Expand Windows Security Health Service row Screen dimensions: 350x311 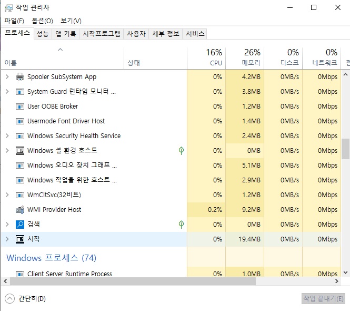tap(7, 136)
